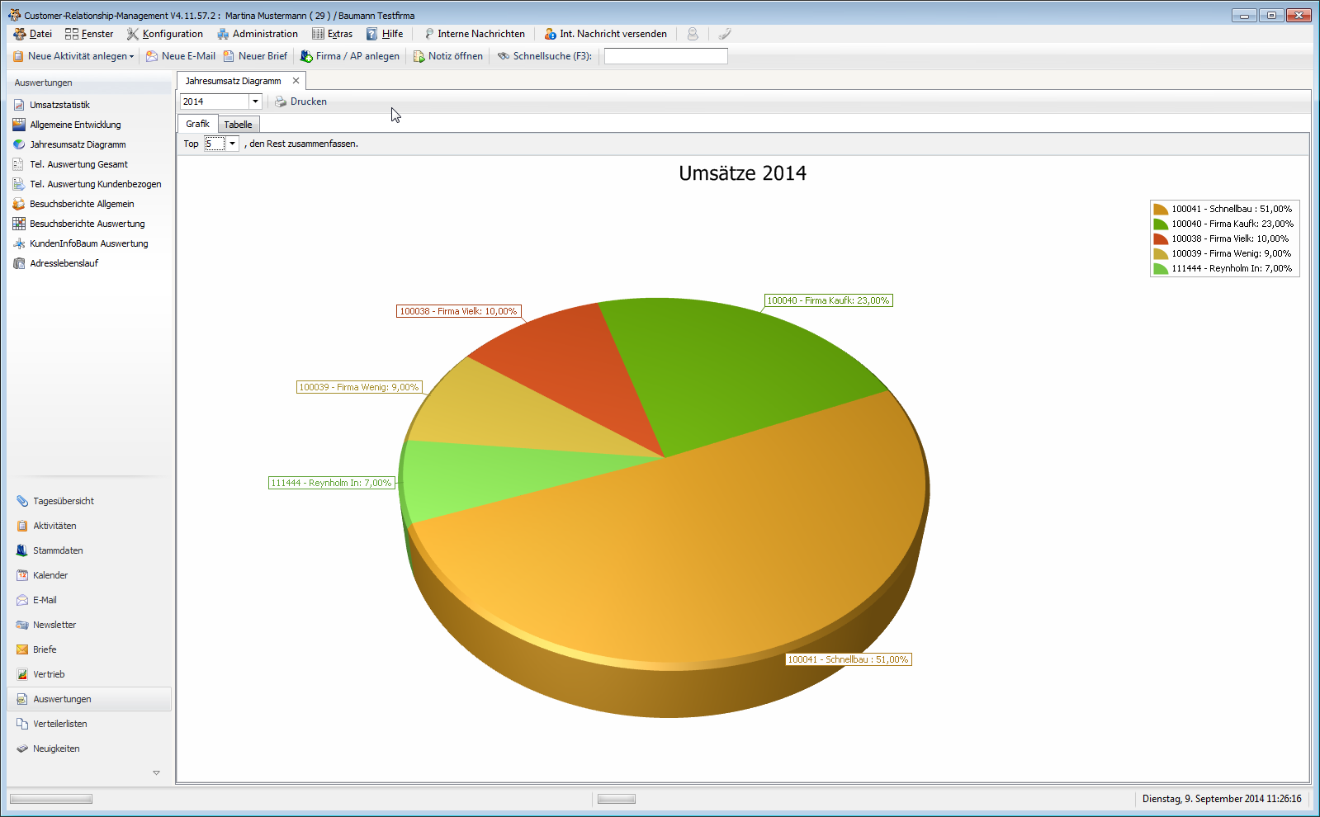Click yellow legend swatch for 100039 - Firma Wenig
Screen dimensions: 1320x817
pyautogui.click(x=1161, y=253)
